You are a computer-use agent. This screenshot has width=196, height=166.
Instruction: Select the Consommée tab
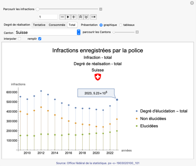tap(57, 25)
